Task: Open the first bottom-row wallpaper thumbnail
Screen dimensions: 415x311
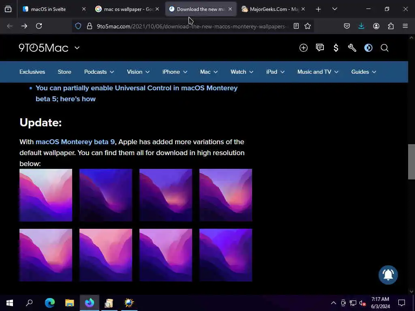Action: [46, 255]
